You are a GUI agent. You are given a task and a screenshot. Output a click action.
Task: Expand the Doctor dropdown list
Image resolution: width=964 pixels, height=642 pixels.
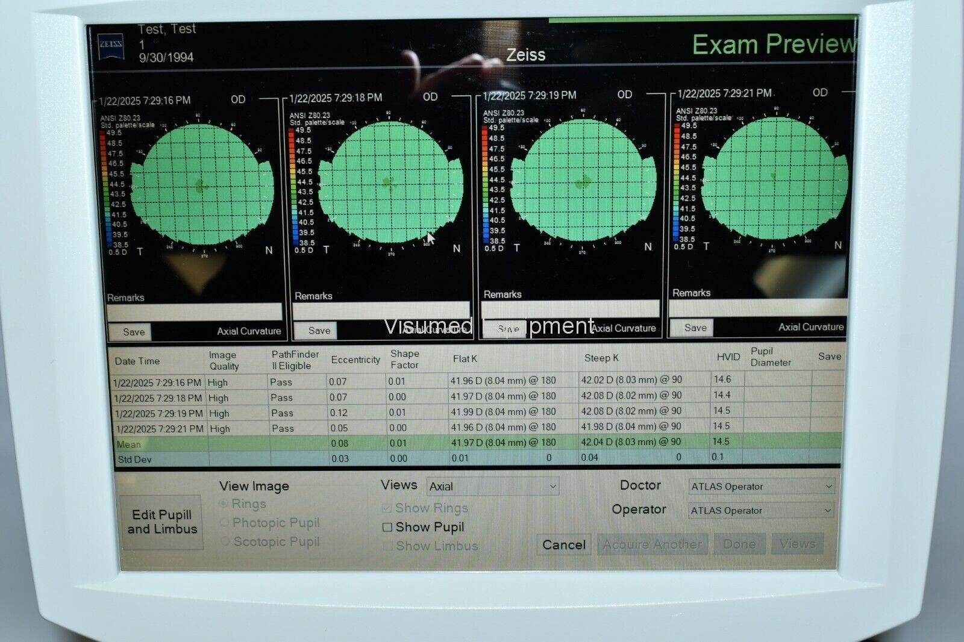click(761, 487)
